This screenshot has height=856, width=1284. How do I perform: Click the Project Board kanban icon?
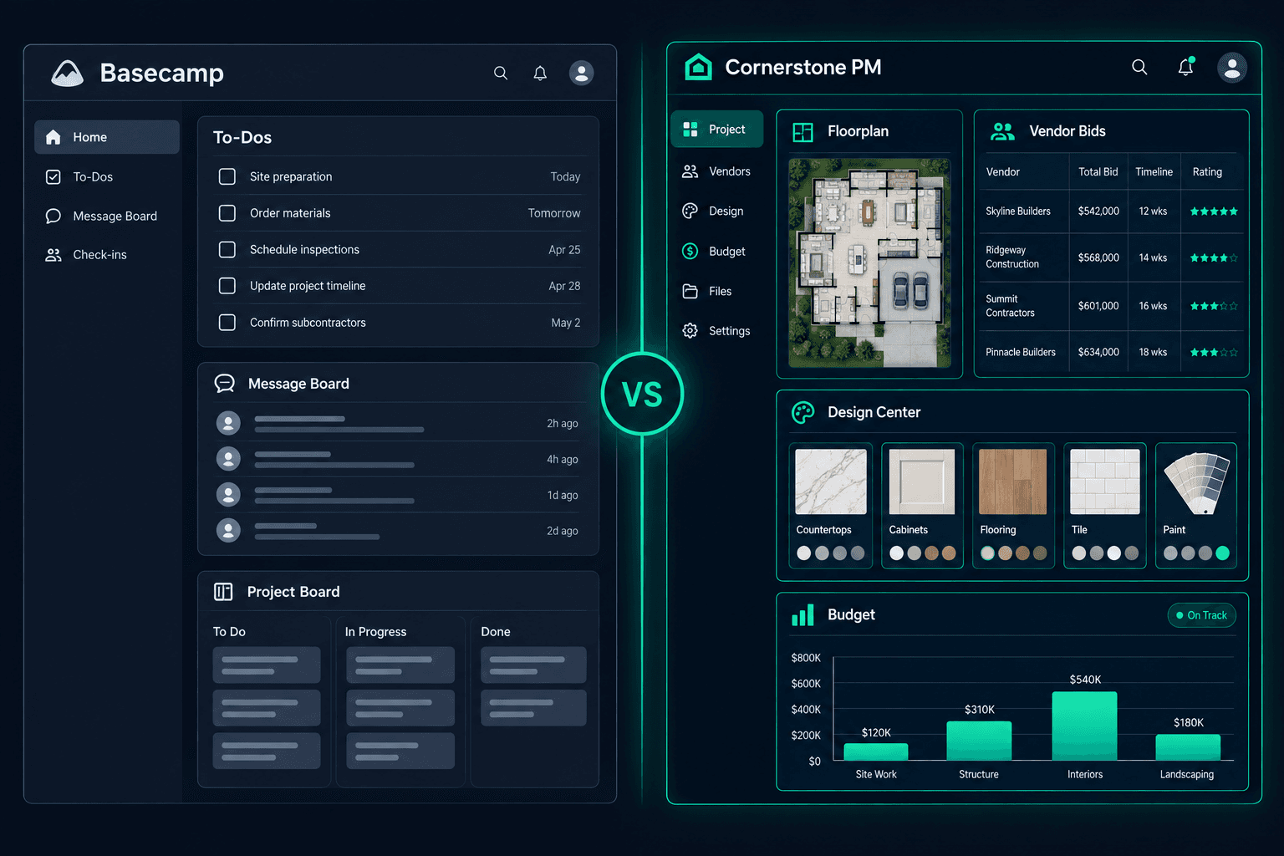(x=223, y=592)
